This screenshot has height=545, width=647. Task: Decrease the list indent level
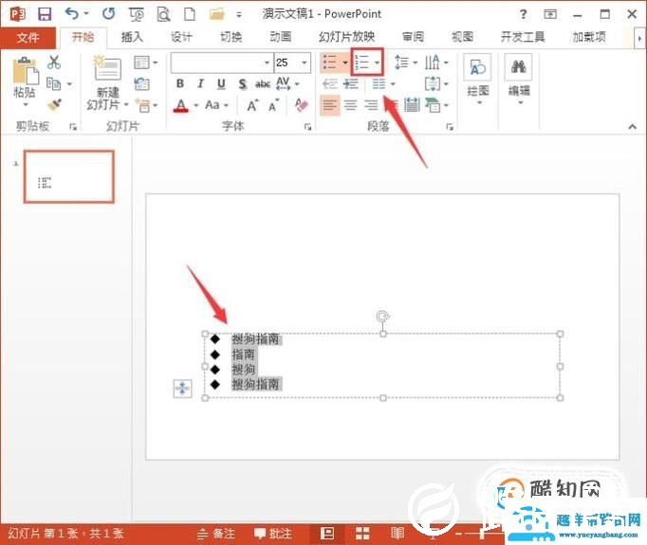pyautogui.click(x=330, y=84)
